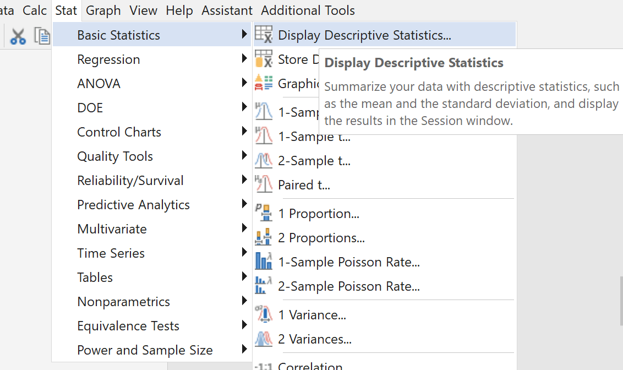Choose 2 Proportions... command
This screenshot has height=370, width=623.
385,238
